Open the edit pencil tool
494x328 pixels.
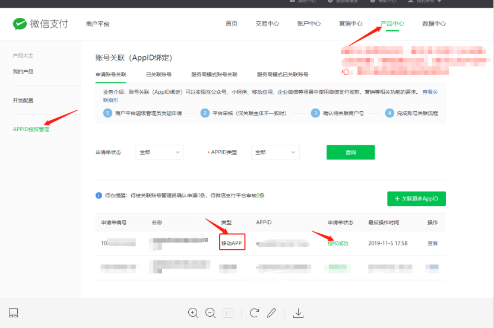271,313
